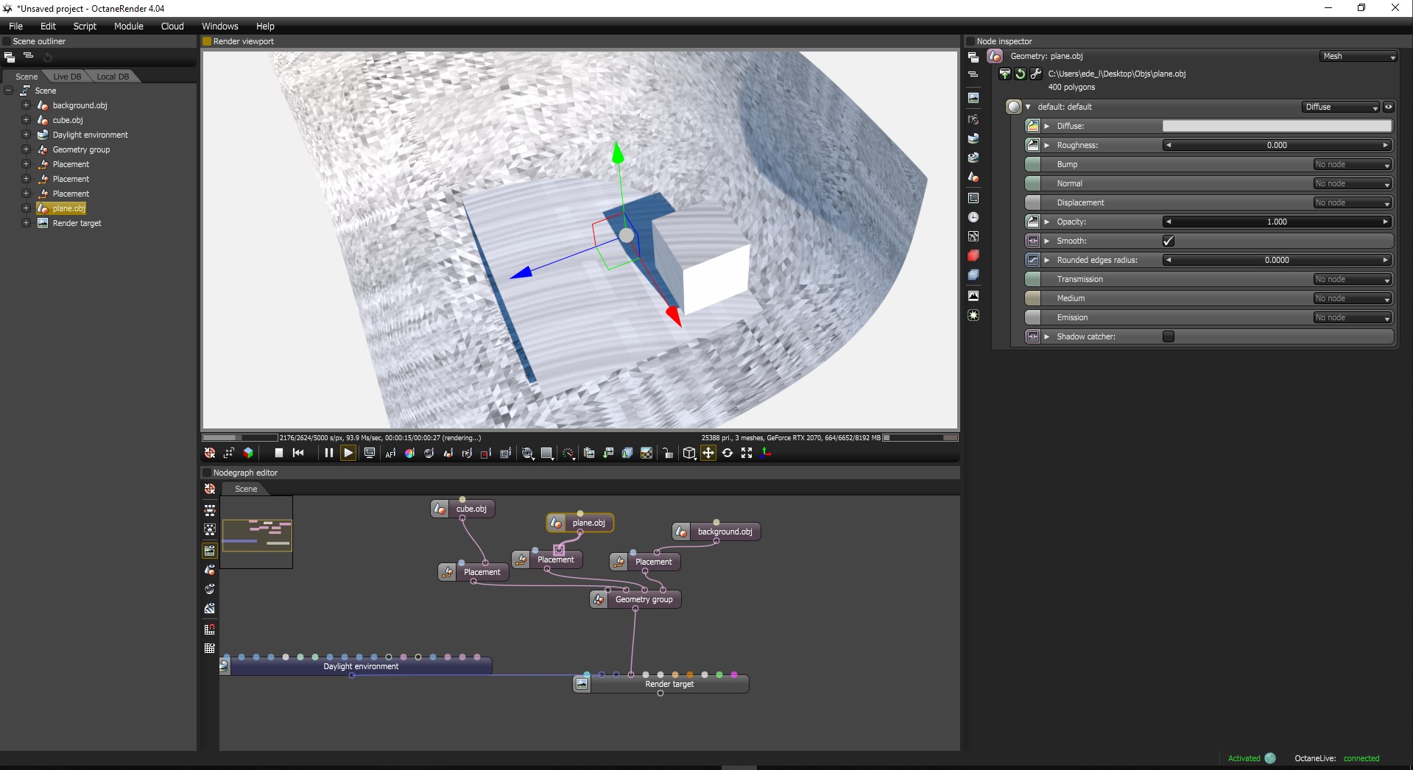Toggle grid snapping magnet icon in Nodegraph editor
Image resolution: width=1413 pixels, height=770 pixels.
[210, 629]
